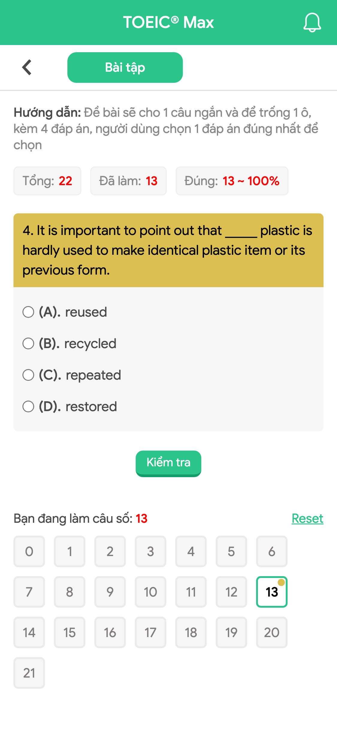Jump to question 0
337x731 pixels.
click(x=29, y=552)
